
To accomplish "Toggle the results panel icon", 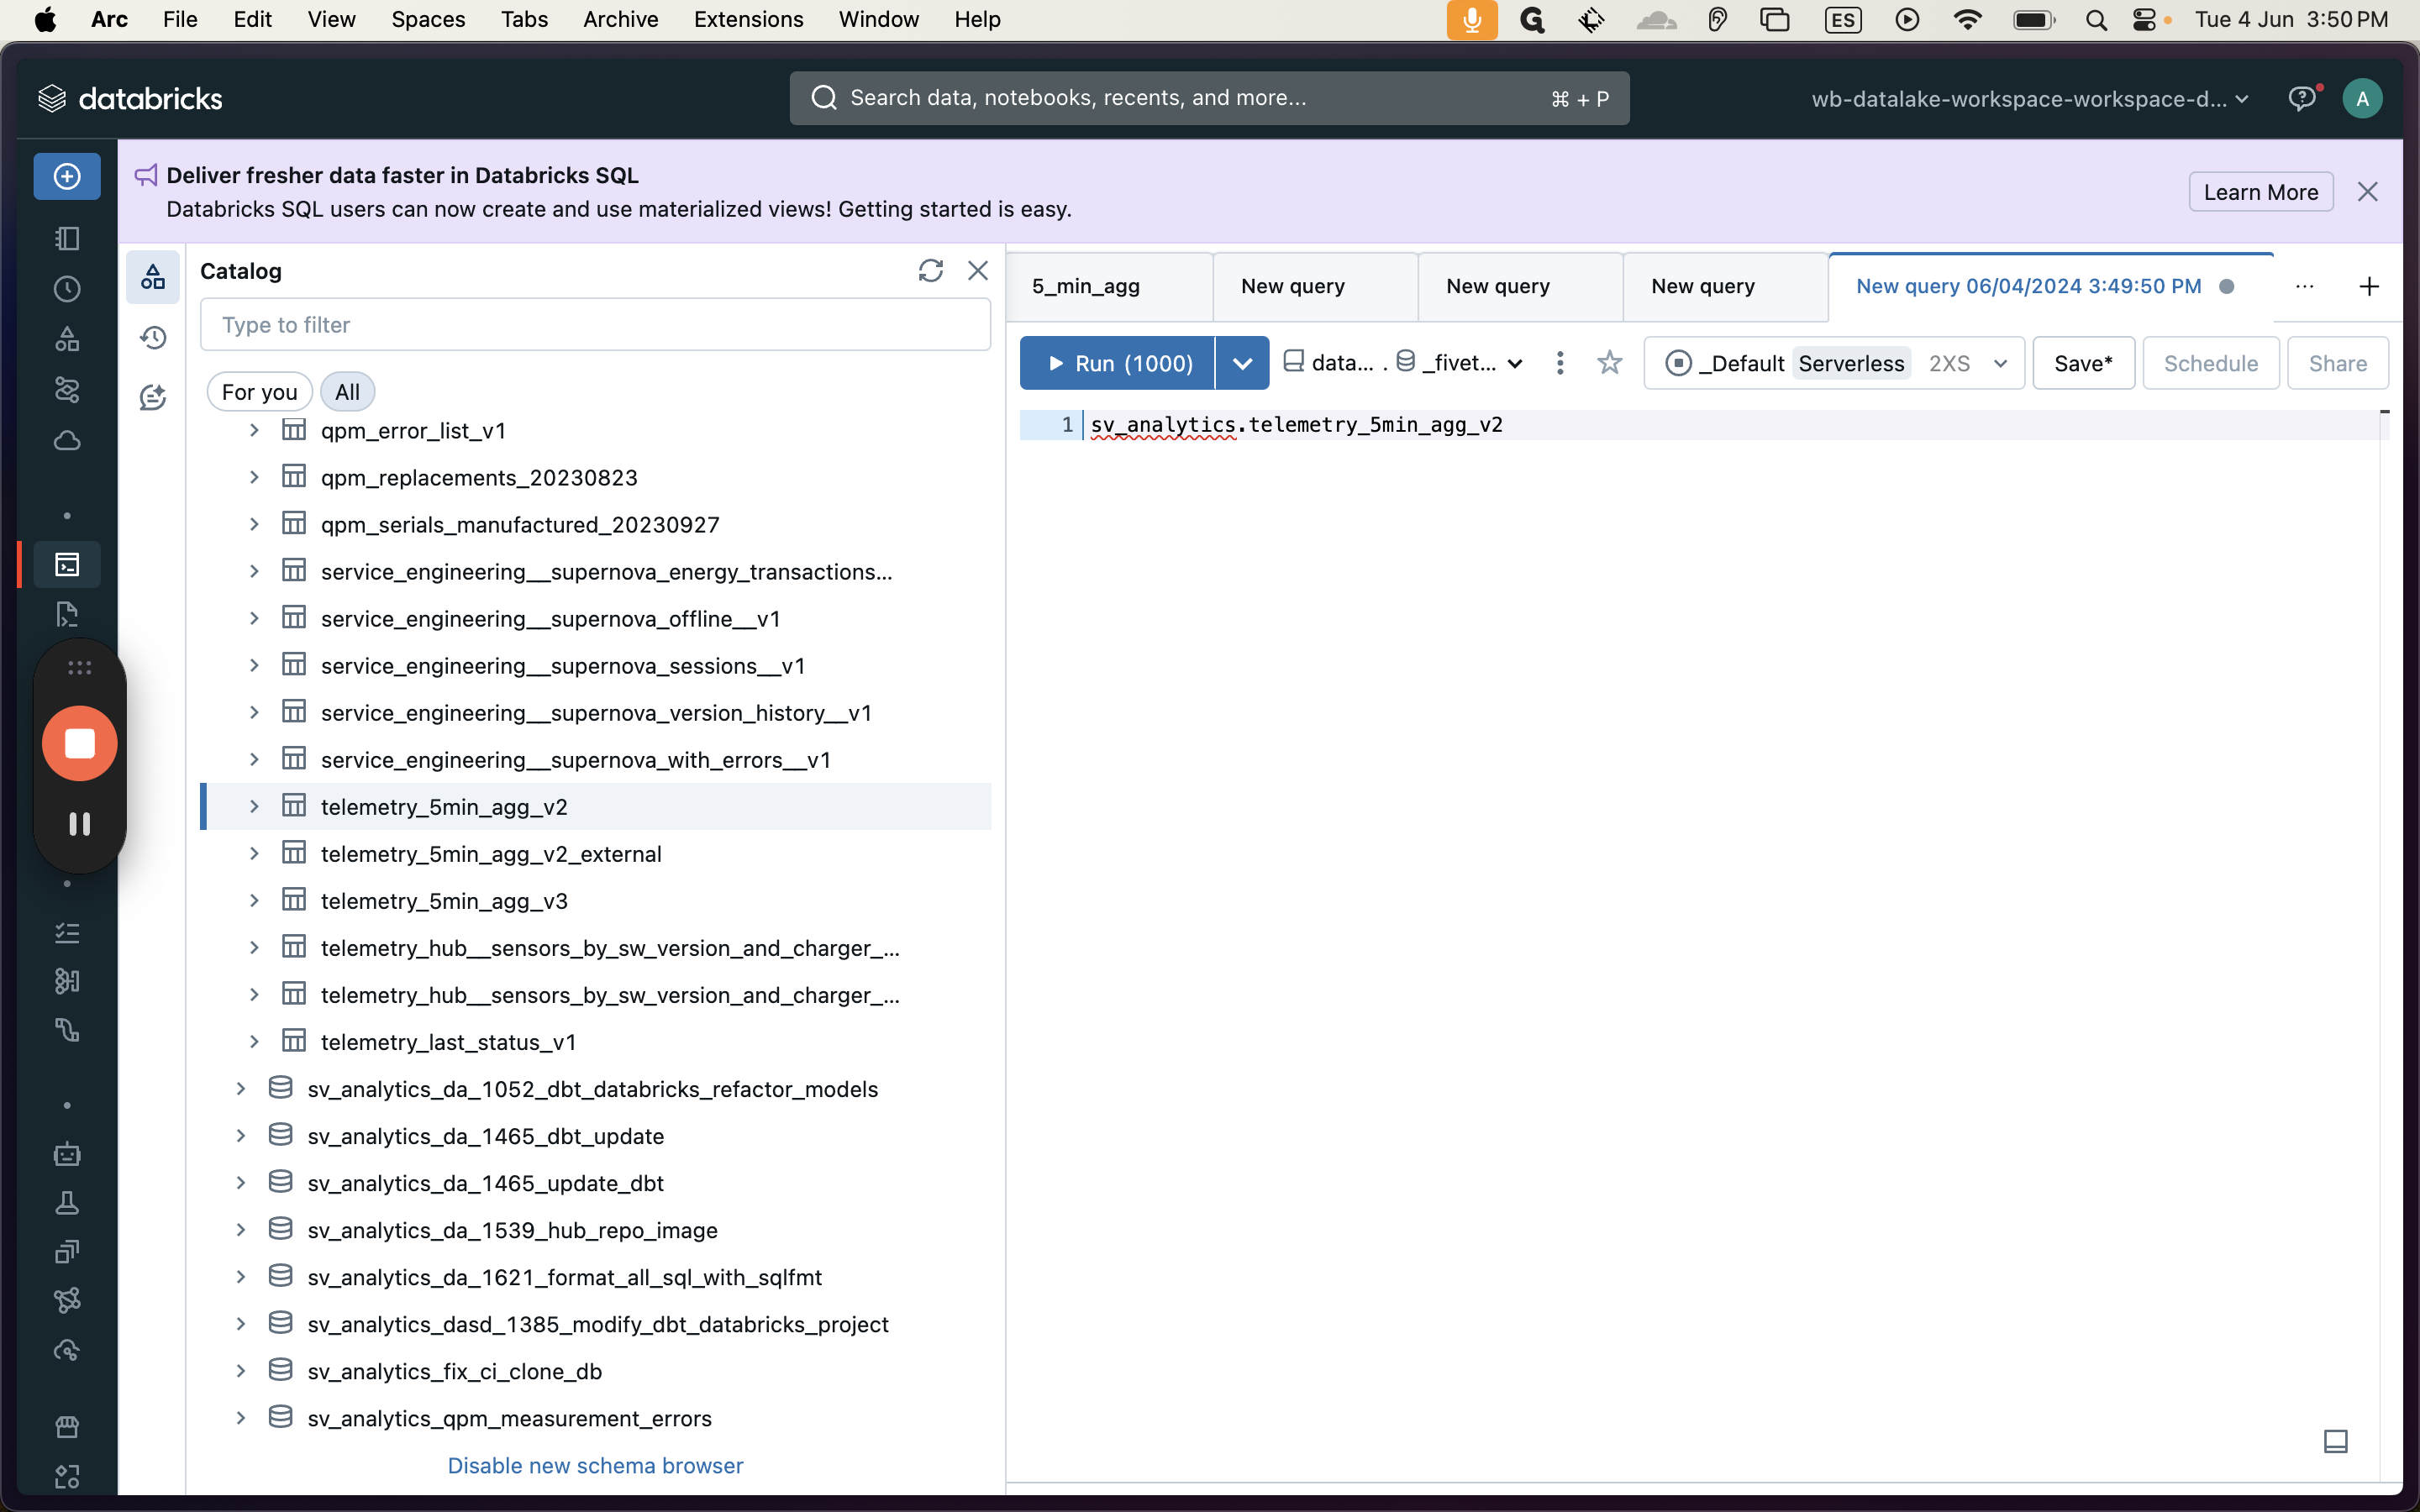I will point(2335,1441).
